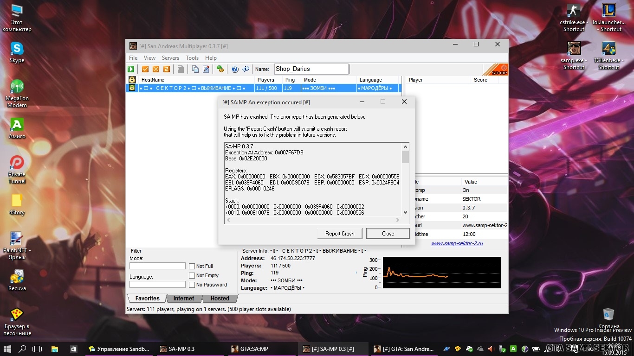Image resolution: width=634 pixels, height=356 pixels.
Task: Open Браузер в песочнице desktop icon
Action: pyautogui.click(x=17, y=322)
